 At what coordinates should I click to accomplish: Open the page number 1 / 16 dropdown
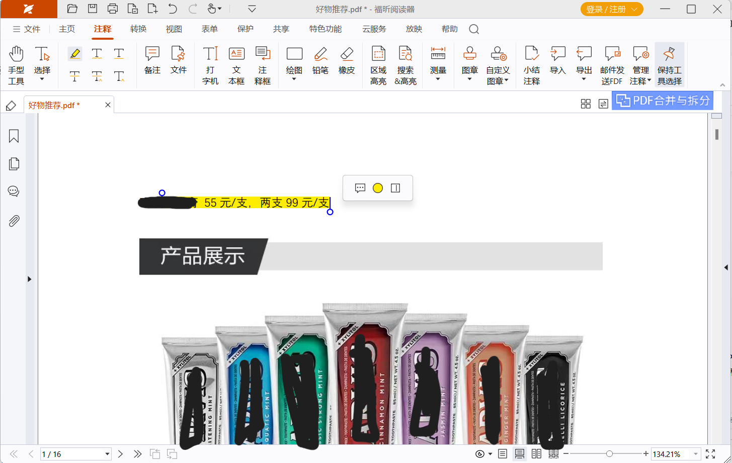coord(107,454)
